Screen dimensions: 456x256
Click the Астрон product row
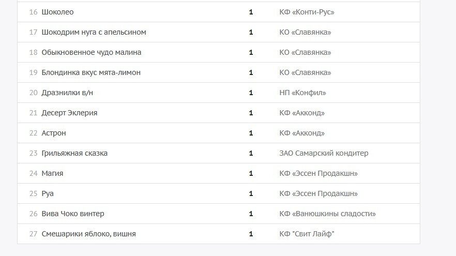[x=219, y=133]
